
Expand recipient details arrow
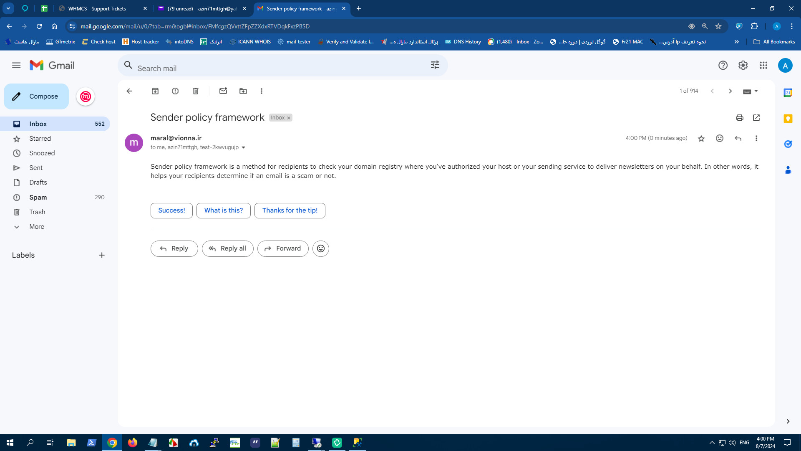coord(244,147)
